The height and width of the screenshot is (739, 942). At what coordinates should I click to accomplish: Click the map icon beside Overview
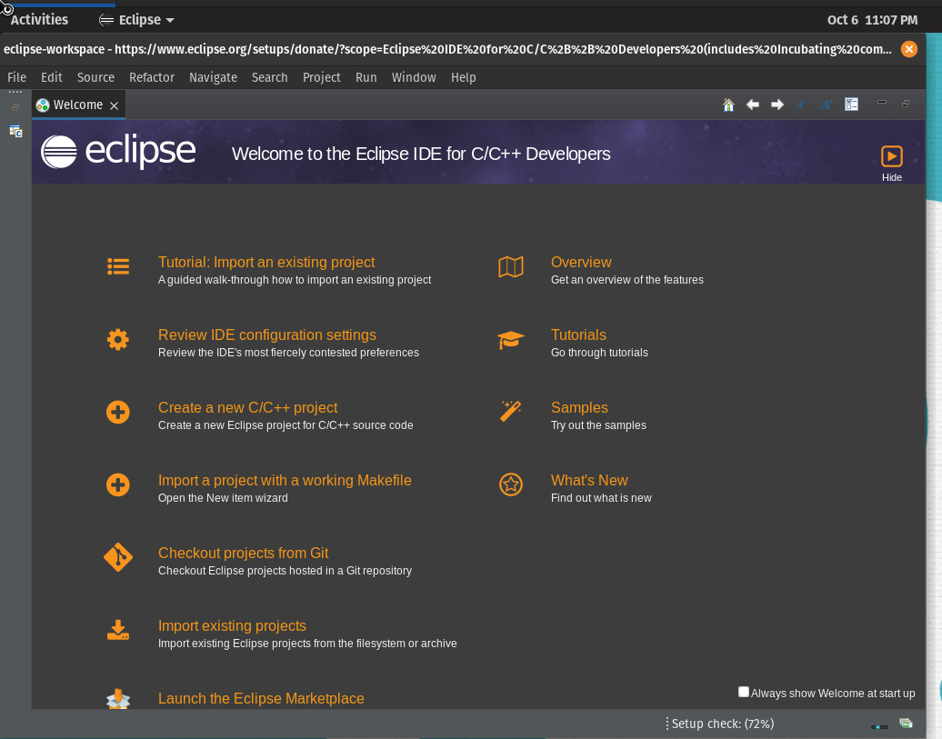[x=511, y=266]
